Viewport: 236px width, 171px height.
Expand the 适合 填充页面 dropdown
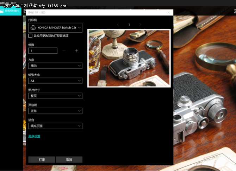55,126
